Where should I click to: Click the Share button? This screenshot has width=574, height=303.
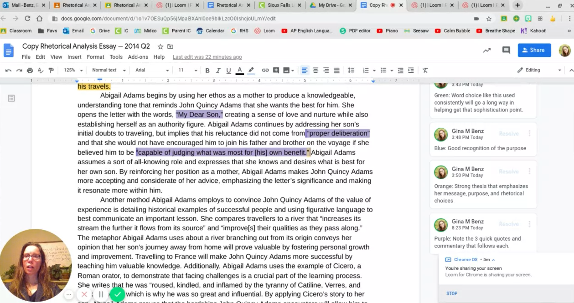tap(534, 50)
